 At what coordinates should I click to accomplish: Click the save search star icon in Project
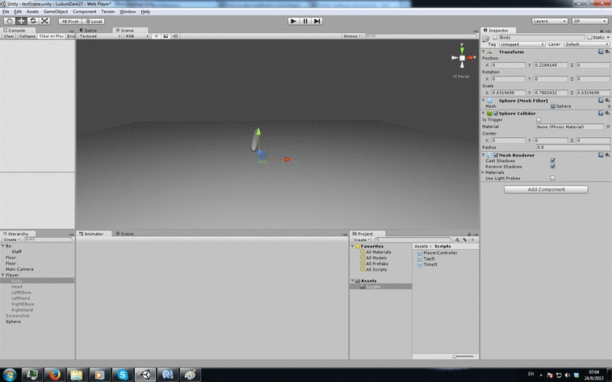tap(472, 240)
